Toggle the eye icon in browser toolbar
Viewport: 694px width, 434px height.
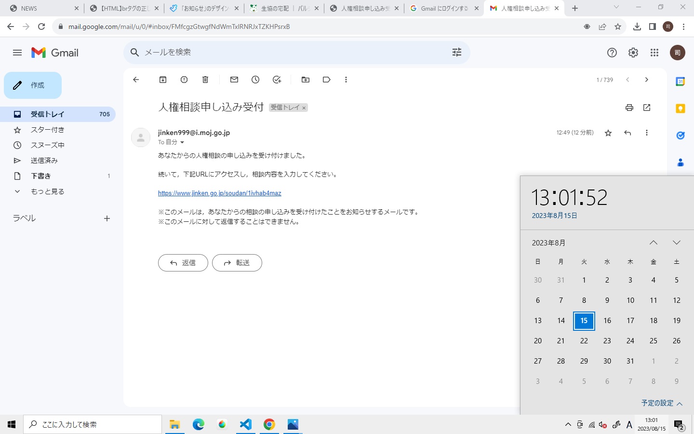tap(587, 27)
